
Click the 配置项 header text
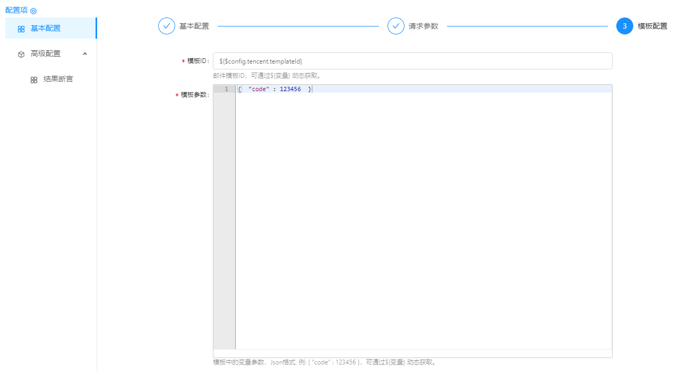[16, 11]
